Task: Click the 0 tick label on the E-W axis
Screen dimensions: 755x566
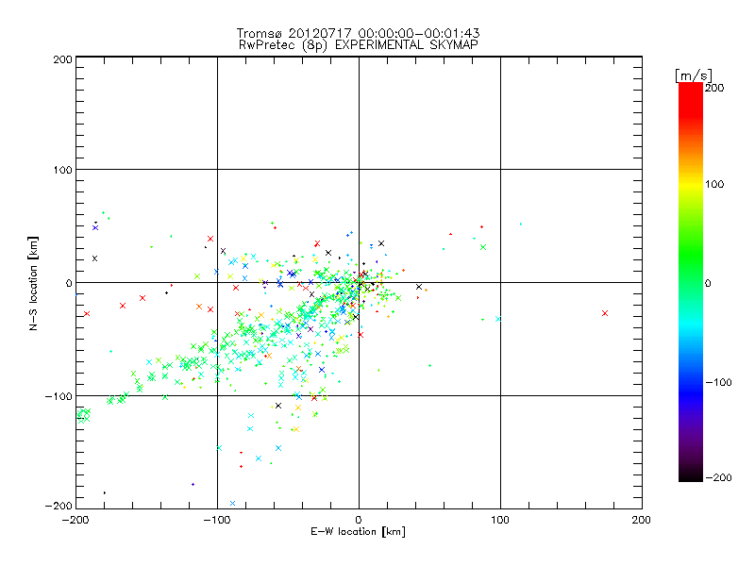Action: pos(359,520)
